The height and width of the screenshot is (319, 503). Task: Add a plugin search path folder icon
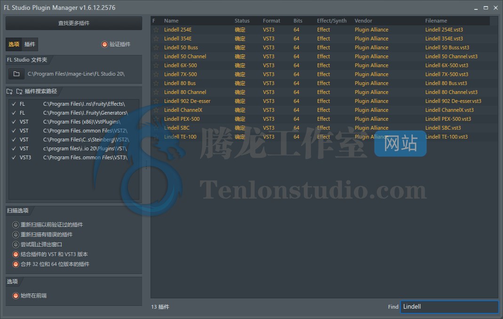9,91
